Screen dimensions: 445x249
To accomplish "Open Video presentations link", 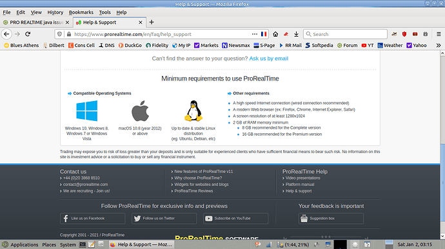I will click(303, 178).
